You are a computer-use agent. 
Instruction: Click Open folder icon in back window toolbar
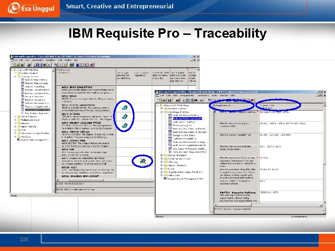(18, 65)
